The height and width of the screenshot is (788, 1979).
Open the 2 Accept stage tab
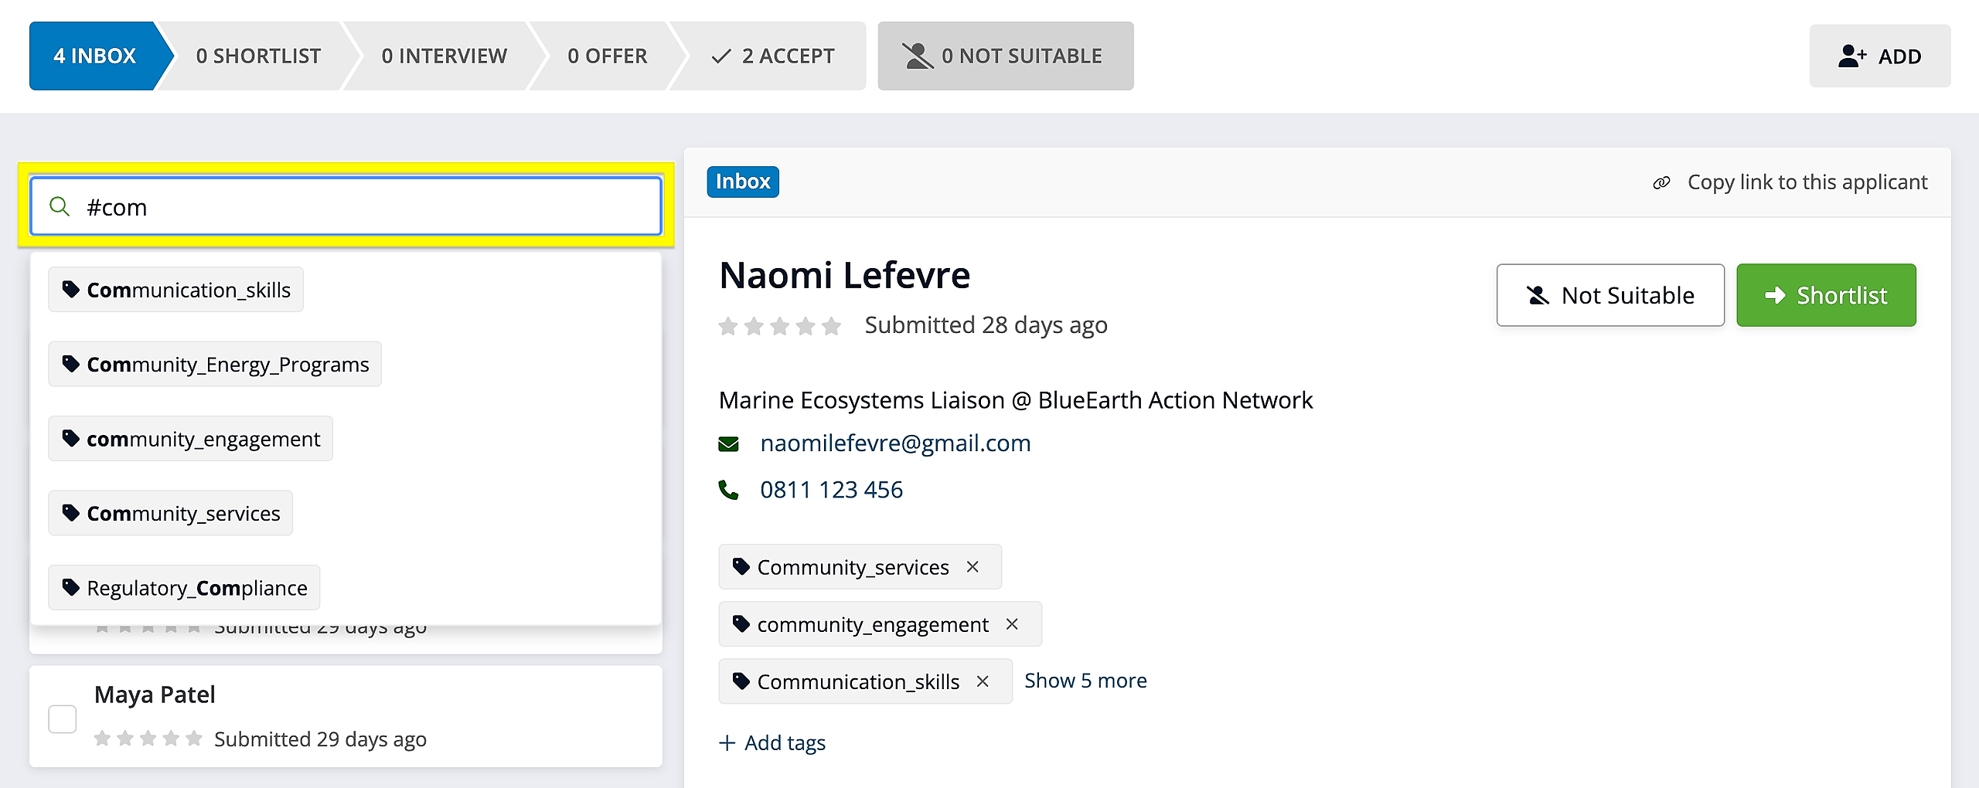click(773, 56)
